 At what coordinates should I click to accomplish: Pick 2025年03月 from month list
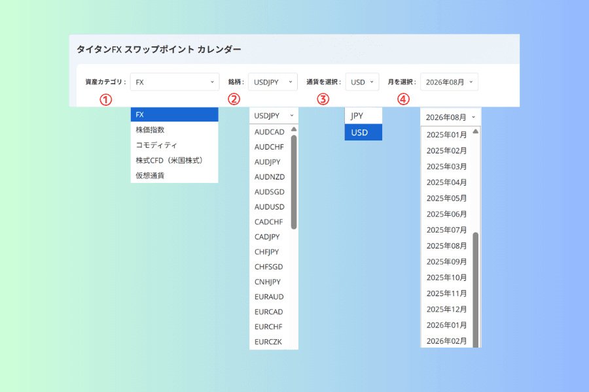tap(446, 166)
